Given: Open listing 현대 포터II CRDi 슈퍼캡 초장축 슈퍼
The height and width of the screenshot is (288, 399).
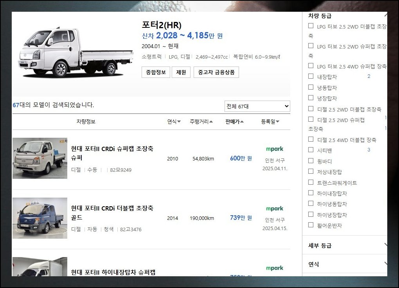Looking at the screenshot, I should pyautogui.click(x=112, y=153).
